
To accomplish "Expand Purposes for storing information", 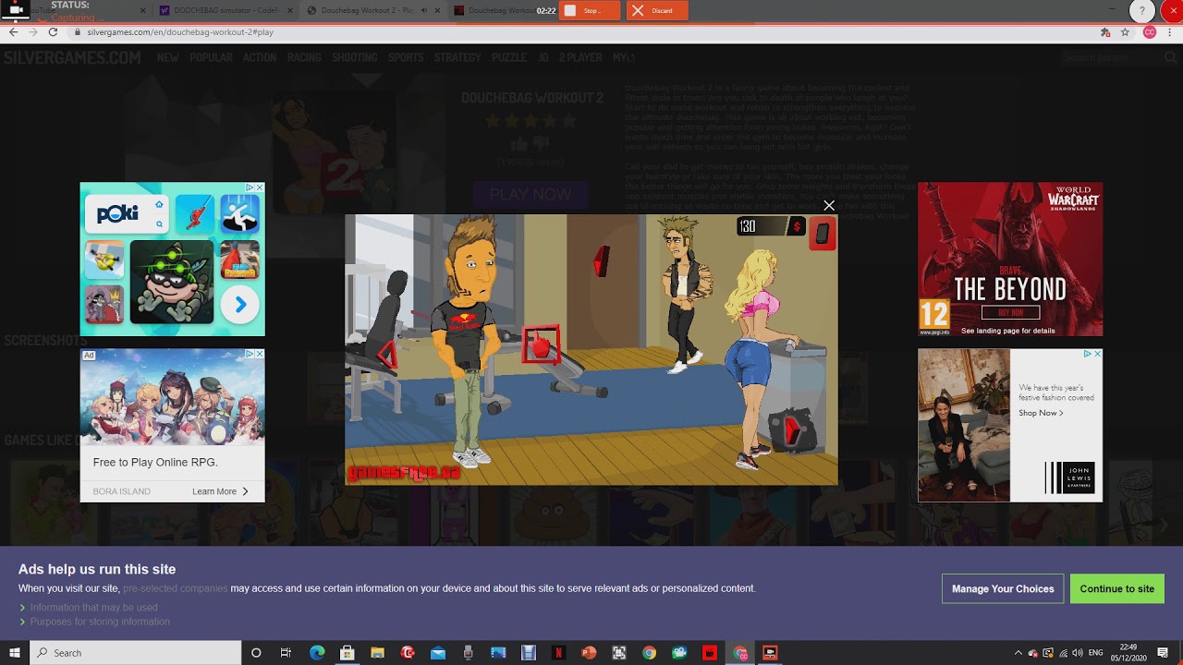I will coord(100,622).
